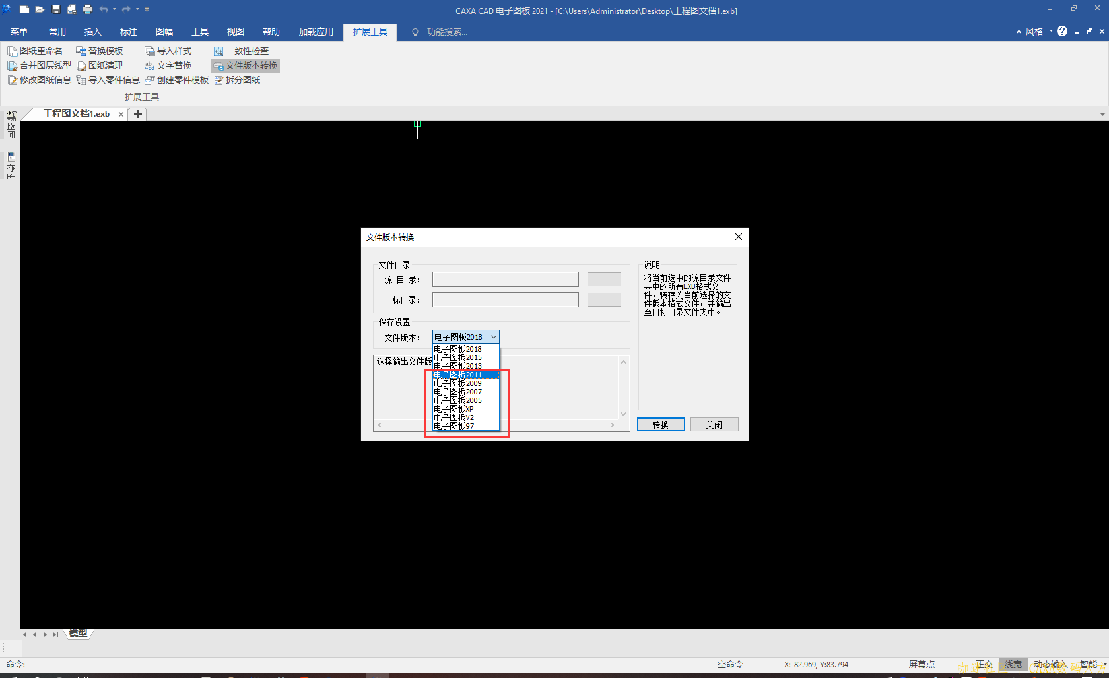Select the 图纸重命名 tool

35,51
